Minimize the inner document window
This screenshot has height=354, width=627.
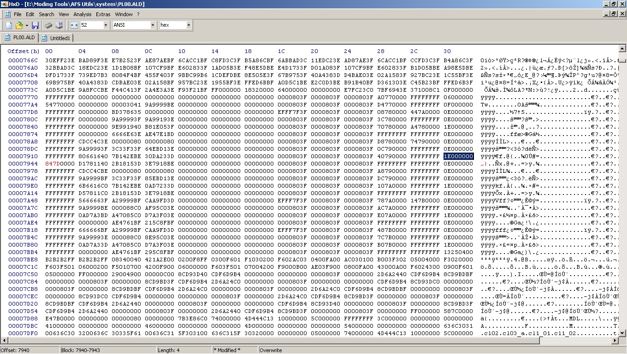[606, 14]
